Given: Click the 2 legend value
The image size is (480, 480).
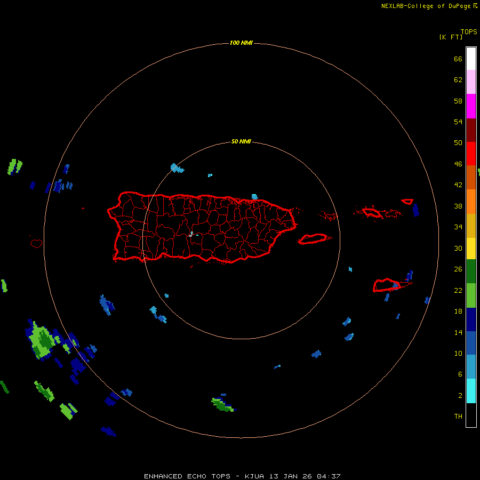Looking at the screenshot, I should click(x=460, y=396).
